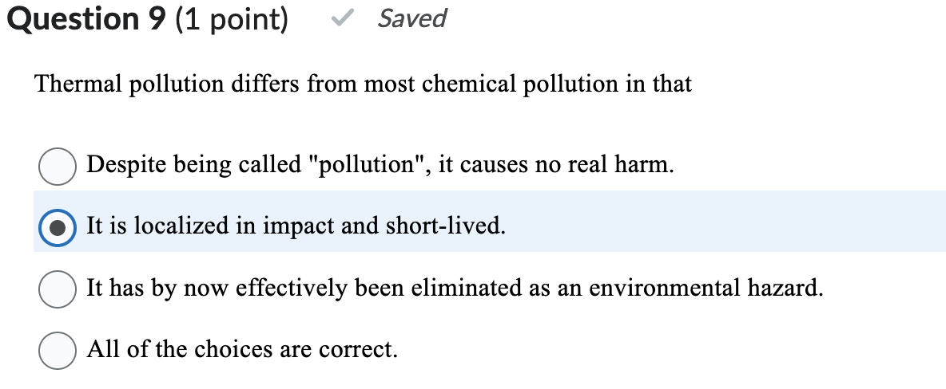Click the filled radio button for localized impact

point(58,227)
